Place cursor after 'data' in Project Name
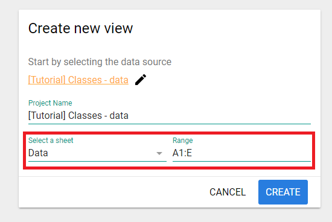The image size is (332, 222). click(x=129, y=116)
